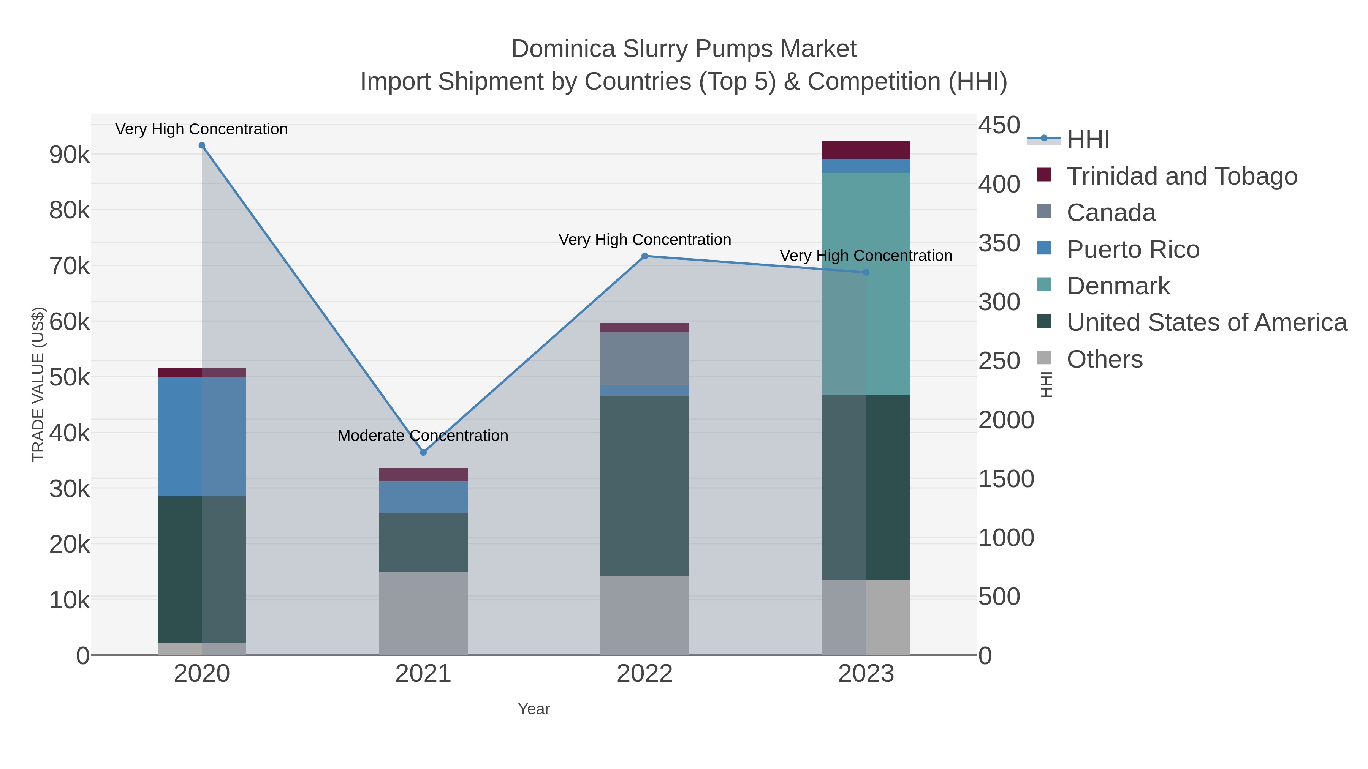Click 'Very High Concentration' label above 2022
The height and width of the screenshot is (769, 1368).
pyautogui.click(x=645, y=239)
